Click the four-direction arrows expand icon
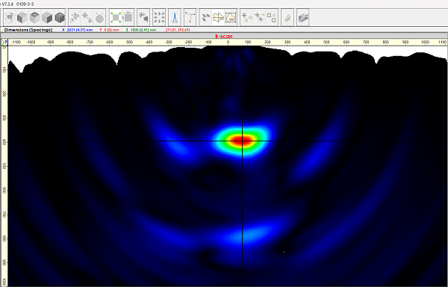The height and width of the screenshot is (287, 448). 159,17
